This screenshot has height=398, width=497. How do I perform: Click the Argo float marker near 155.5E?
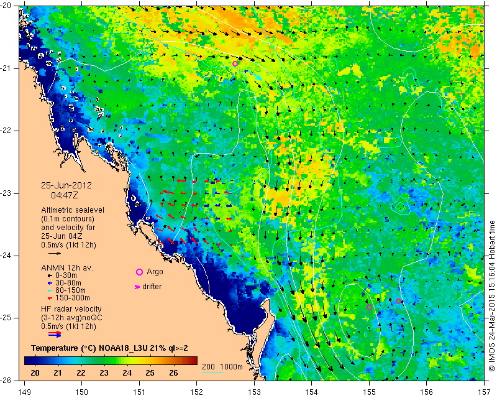point(398,301)
